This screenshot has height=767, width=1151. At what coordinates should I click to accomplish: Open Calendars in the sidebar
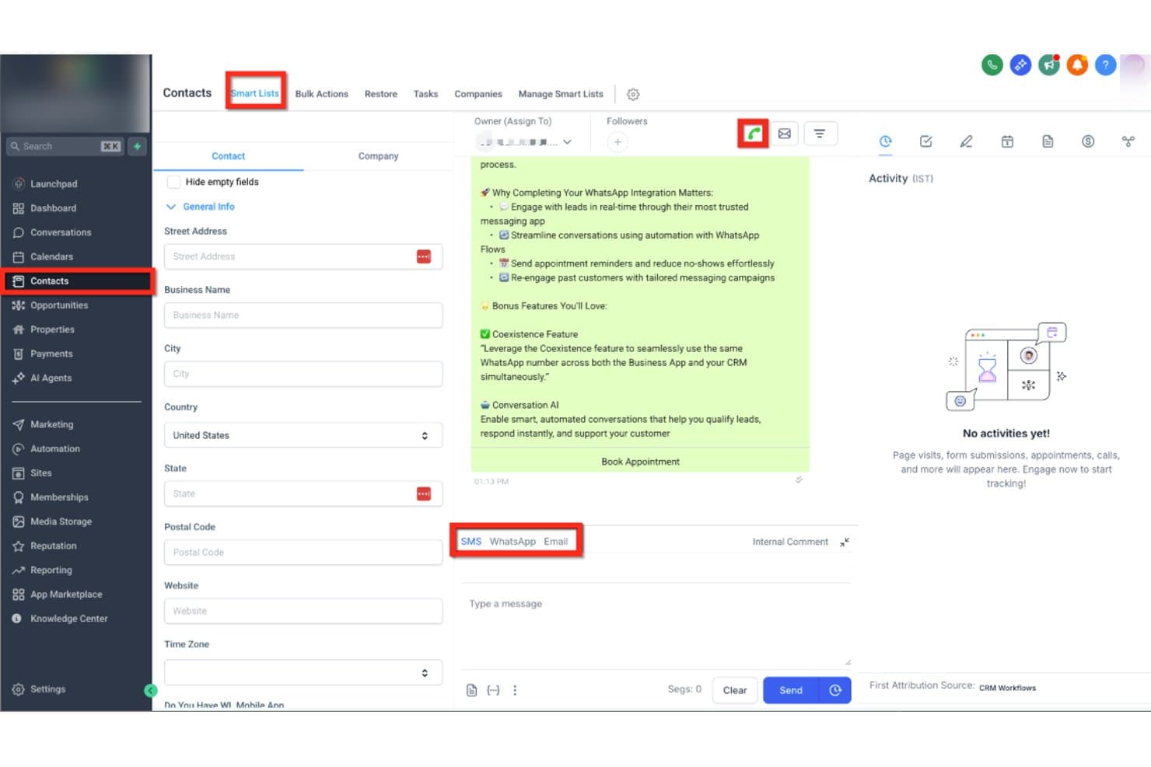pos(51,256)
